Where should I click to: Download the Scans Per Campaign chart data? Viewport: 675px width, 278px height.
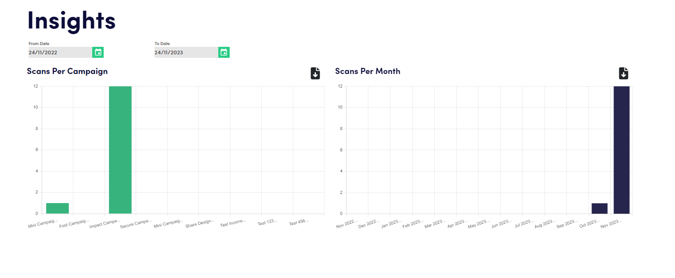(315, 73)
